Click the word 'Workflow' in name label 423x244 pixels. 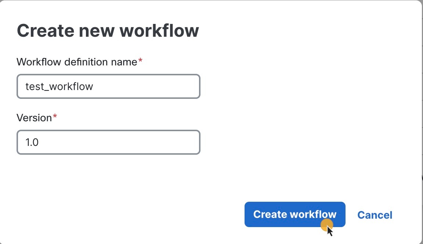click(39, 62)
